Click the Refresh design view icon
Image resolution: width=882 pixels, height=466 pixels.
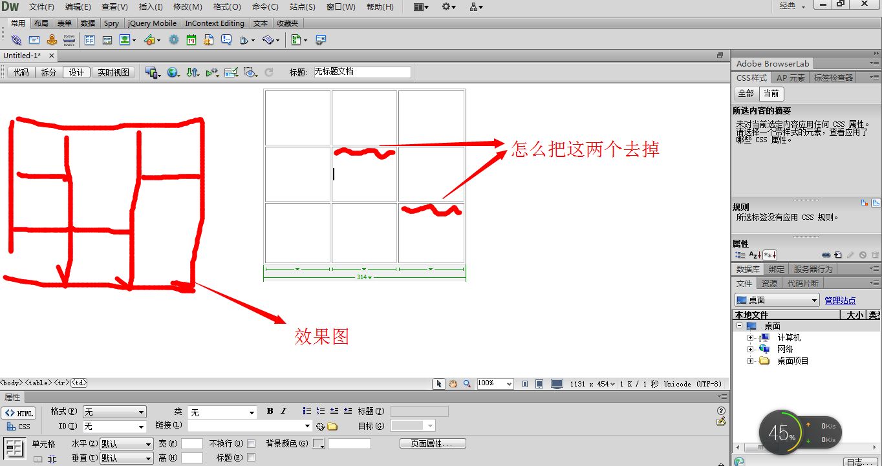point(269,72)
